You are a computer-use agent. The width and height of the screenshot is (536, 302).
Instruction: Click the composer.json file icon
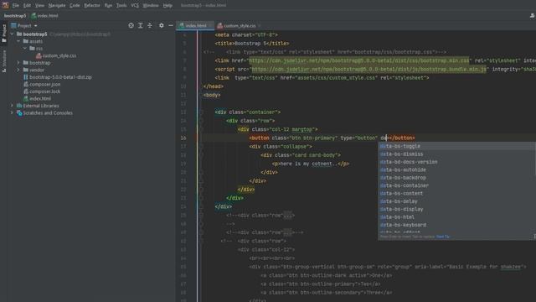26,84
